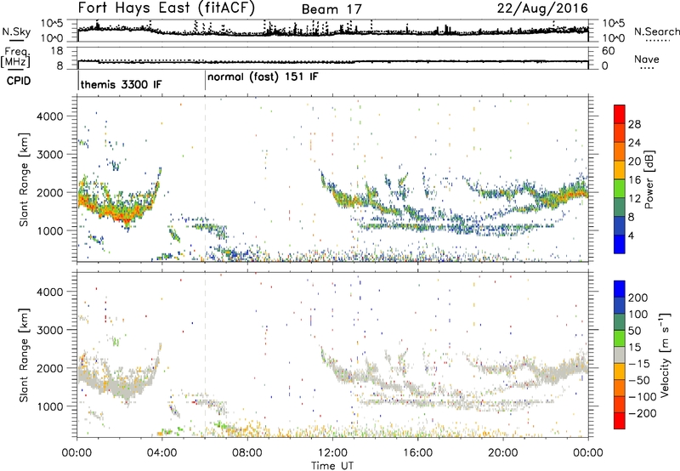680x471 pixels.
Task: Click the '10^5' label right of the N.Sky panel
Action: pos(614,23)
